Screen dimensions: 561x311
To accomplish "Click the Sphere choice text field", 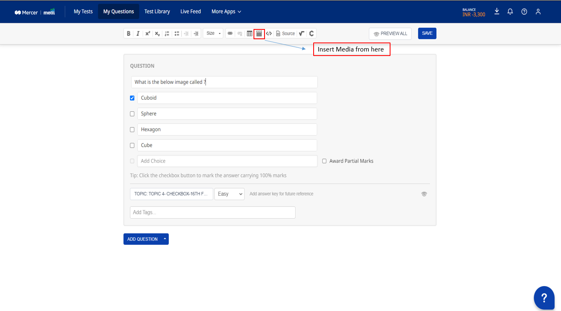I will 227,114.
